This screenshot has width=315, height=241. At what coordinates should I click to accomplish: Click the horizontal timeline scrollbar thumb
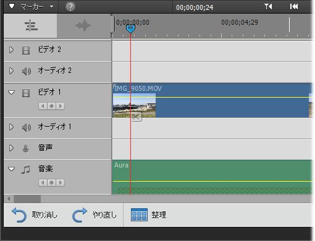pyautogui.click(x=27, y=199)
